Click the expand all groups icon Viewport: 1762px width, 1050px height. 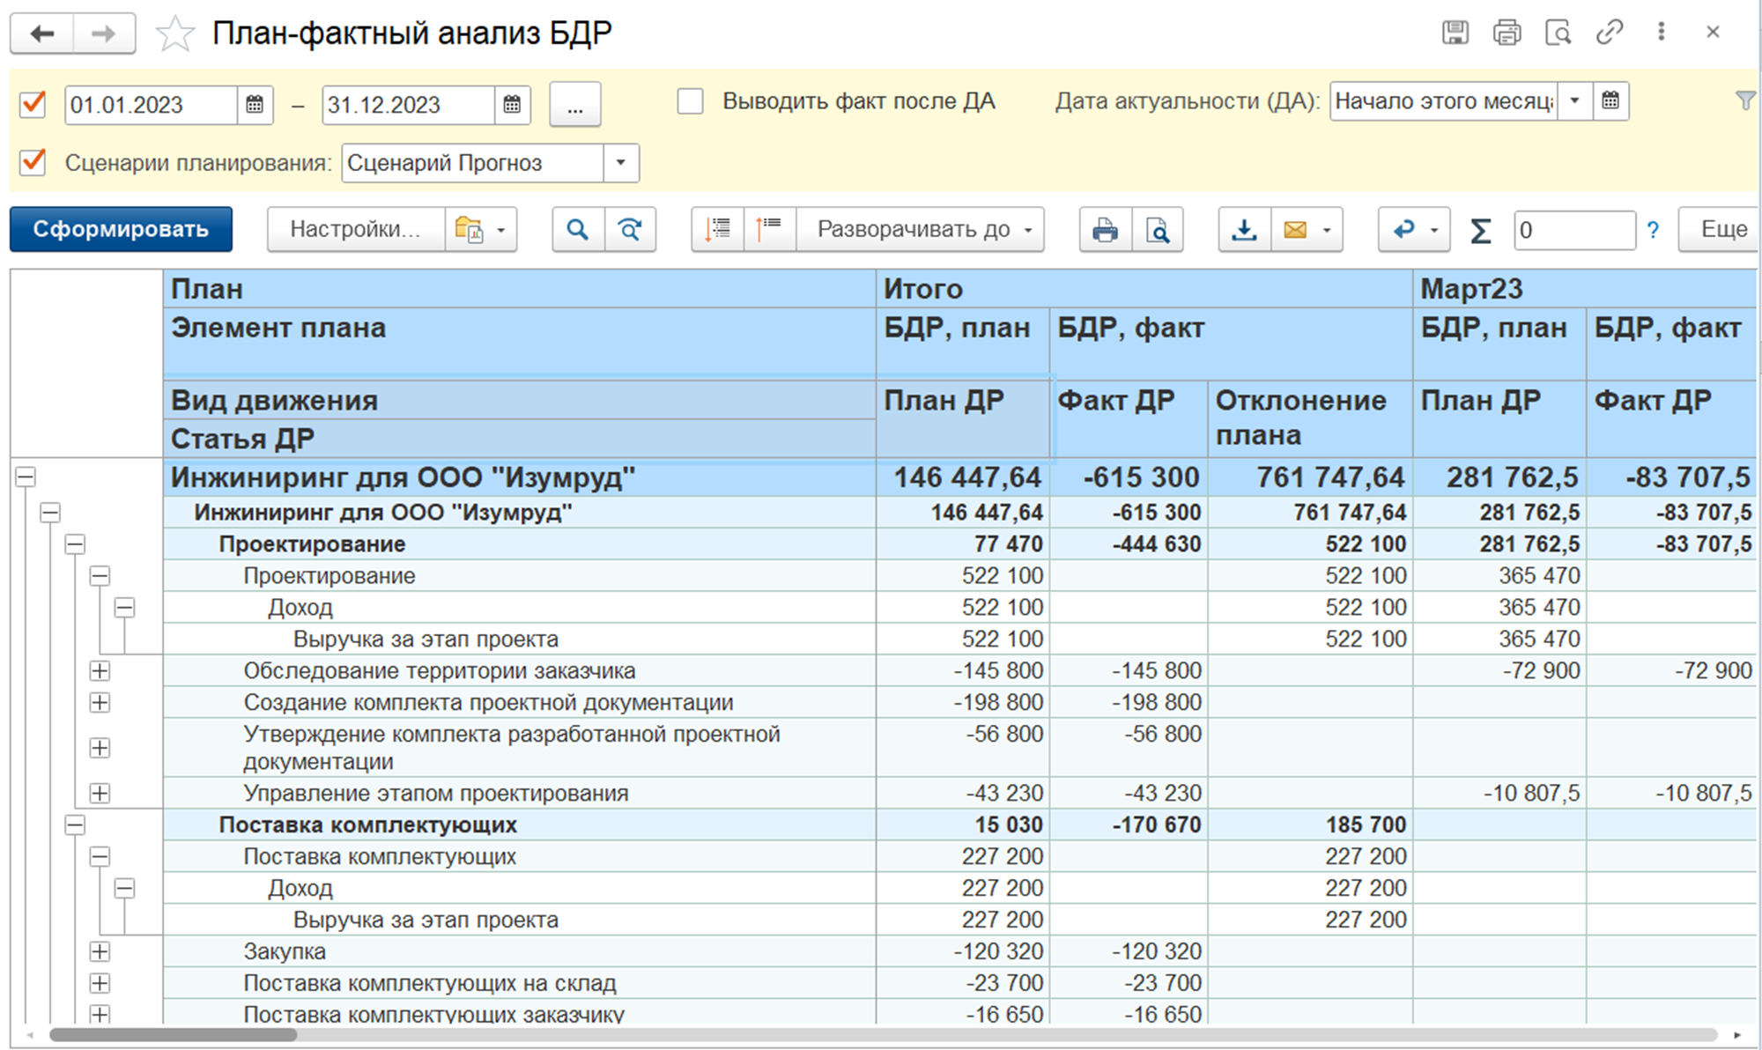(718, 230)
